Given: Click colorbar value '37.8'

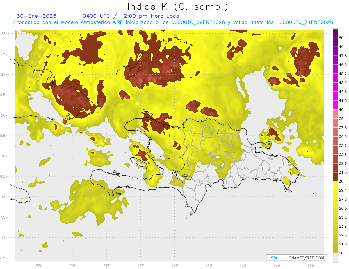Looking at the screenshot, I should pos(343,127).
